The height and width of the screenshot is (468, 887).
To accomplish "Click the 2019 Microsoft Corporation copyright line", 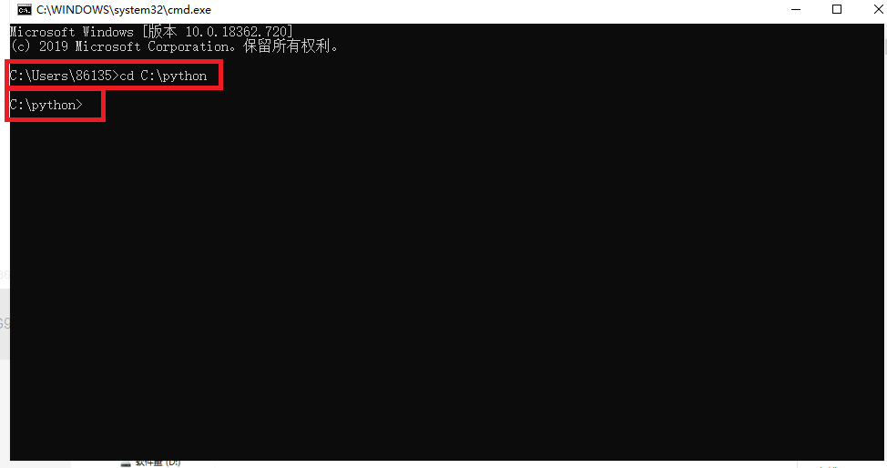I will (174, 46).
